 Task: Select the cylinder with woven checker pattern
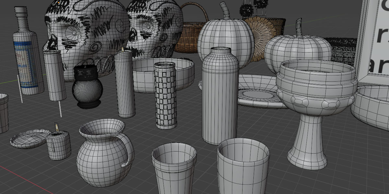(x=165, y=95)
